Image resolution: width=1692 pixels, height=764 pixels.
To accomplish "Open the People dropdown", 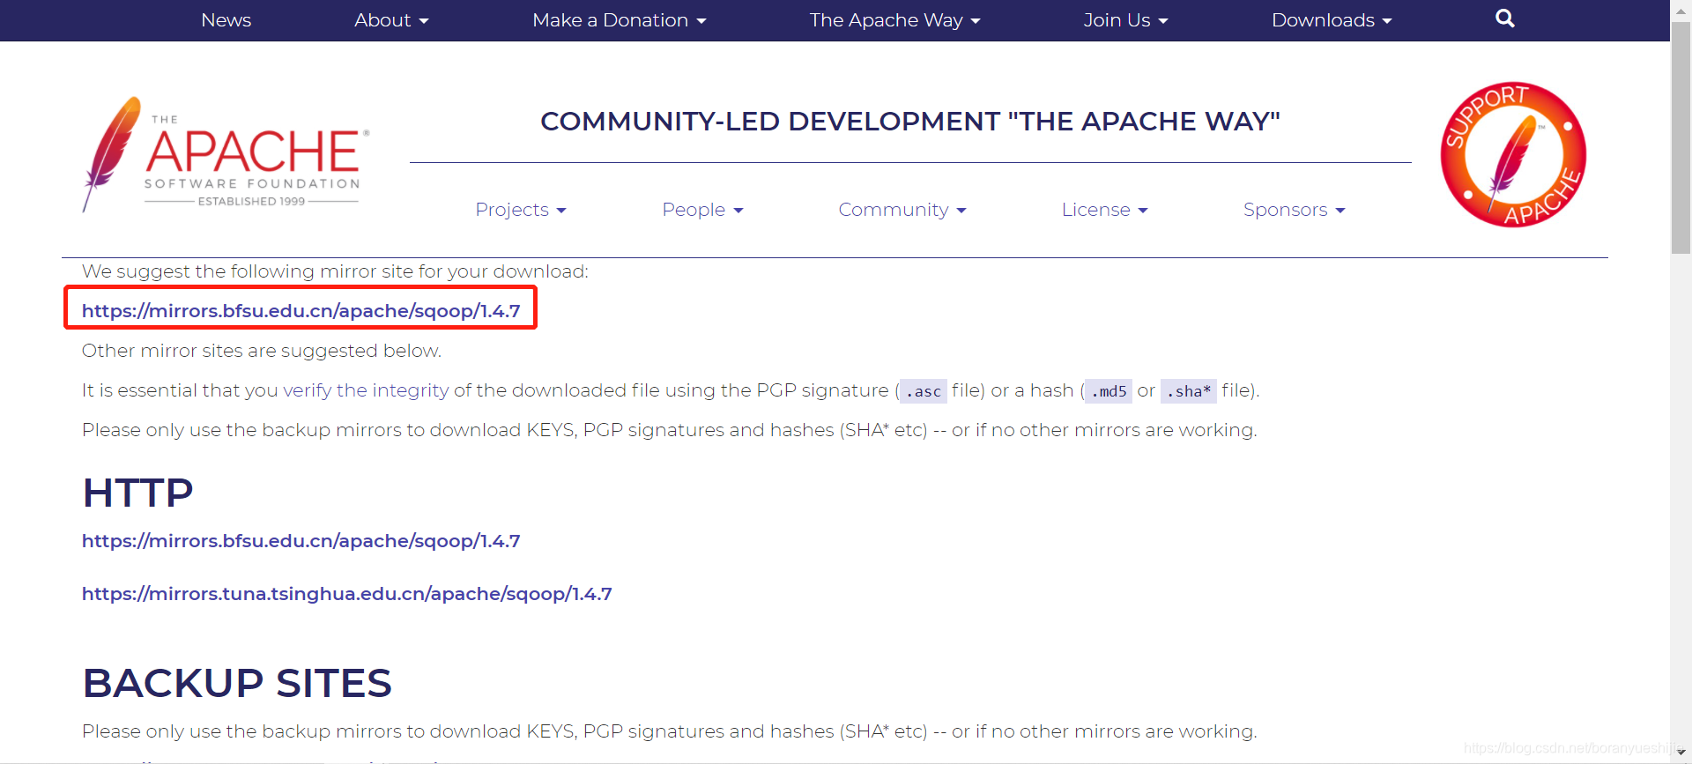I will click(x=702, y=210).
